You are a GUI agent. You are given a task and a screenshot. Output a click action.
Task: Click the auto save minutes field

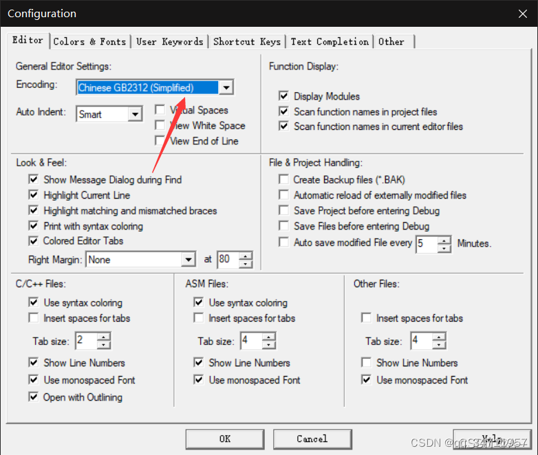pos(427,244)
